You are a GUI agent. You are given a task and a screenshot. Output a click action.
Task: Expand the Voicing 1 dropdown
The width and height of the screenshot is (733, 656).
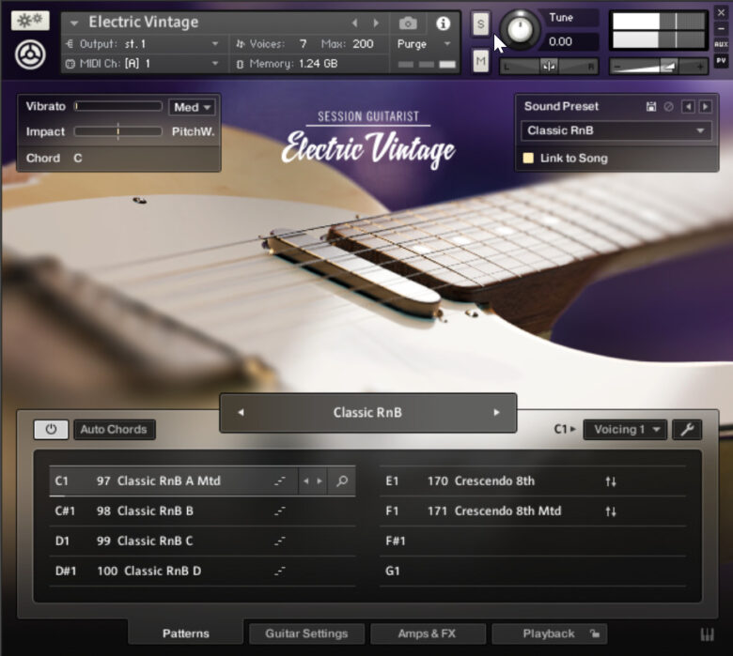point(625,430)
